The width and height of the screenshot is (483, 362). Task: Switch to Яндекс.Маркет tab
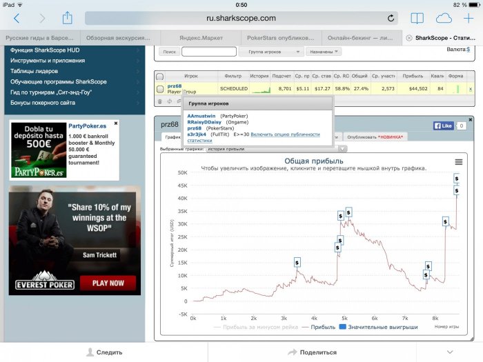(x=201, y=38)
